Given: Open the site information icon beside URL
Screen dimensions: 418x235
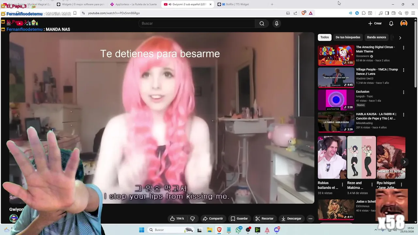Looking at the screenshot, I should (83, 13).
